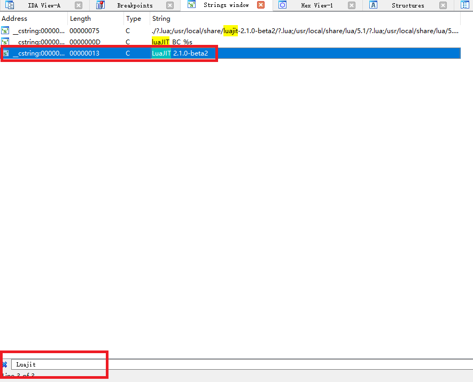Viewport: 473px width, 382px height.
Task: Clear the Luajit quick filter with the X icon
Action: pos(4,364)
